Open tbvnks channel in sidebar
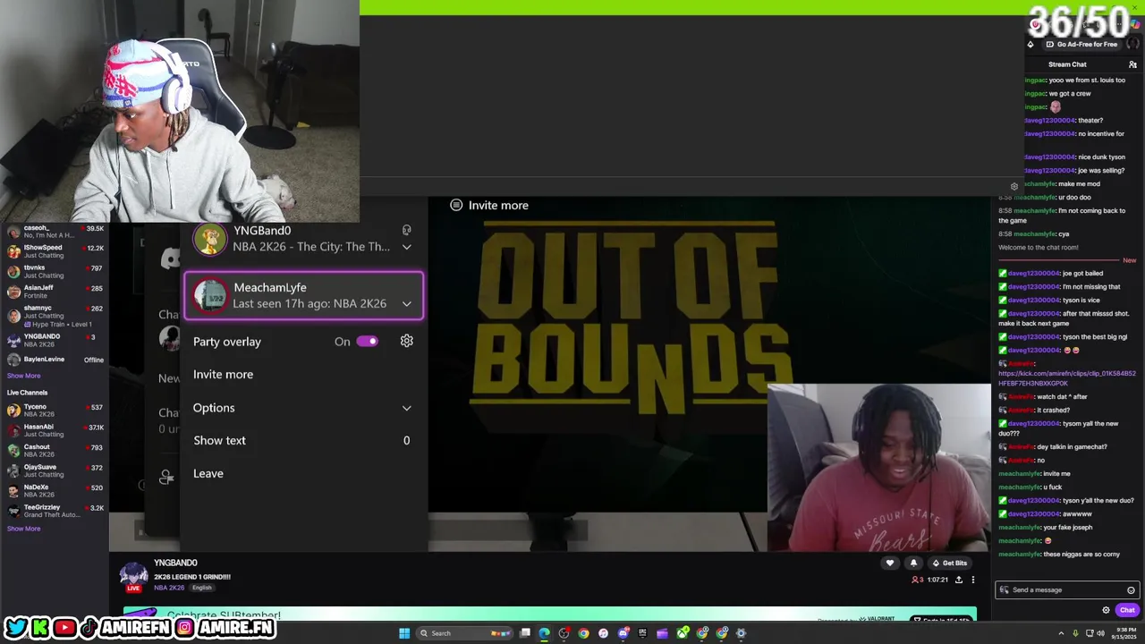The width and height of the screenshot is (1145, 644). [x=55, y=272]
